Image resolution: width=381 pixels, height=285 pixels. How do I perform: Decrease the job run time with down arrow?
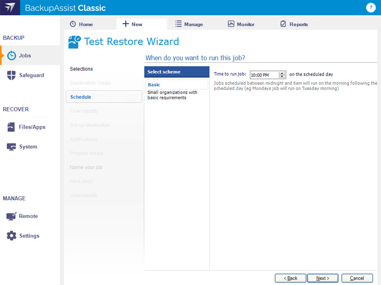click(282, 76)
